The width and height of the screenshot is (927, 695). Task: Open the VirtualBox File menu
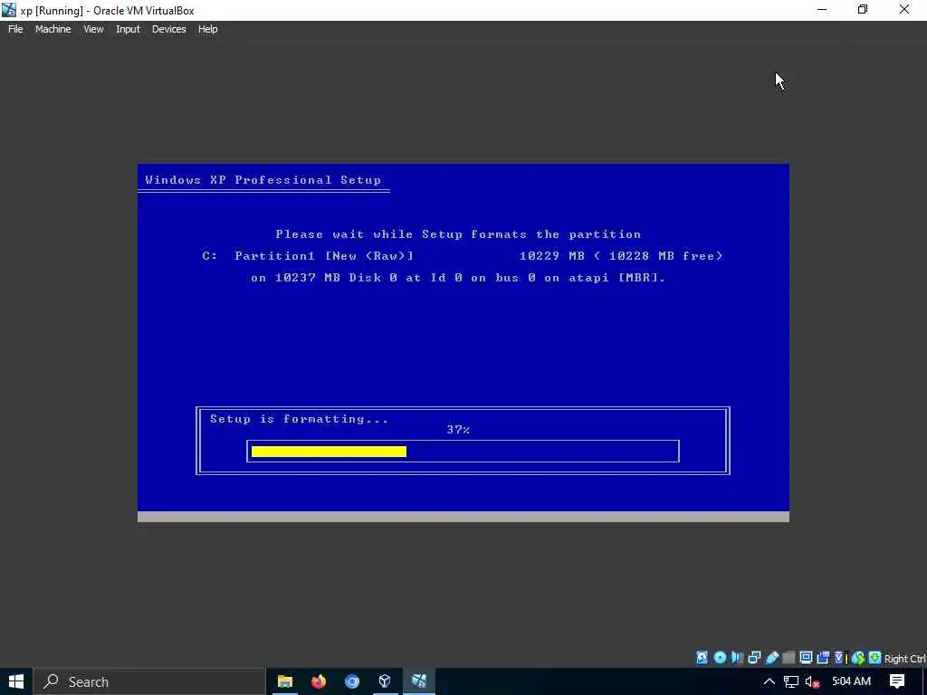coord(15,29)
